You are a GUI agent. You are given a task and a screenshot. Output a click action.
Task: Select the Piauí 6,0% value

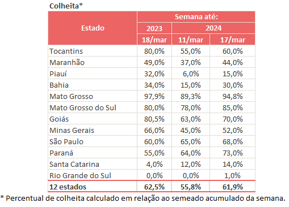tap(191, 74)
